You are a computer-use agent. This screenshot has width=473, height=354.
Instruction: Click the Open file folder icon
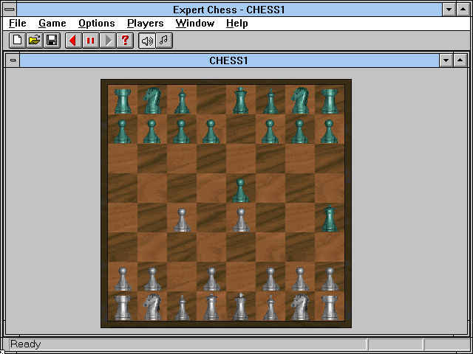pos(34,41)
